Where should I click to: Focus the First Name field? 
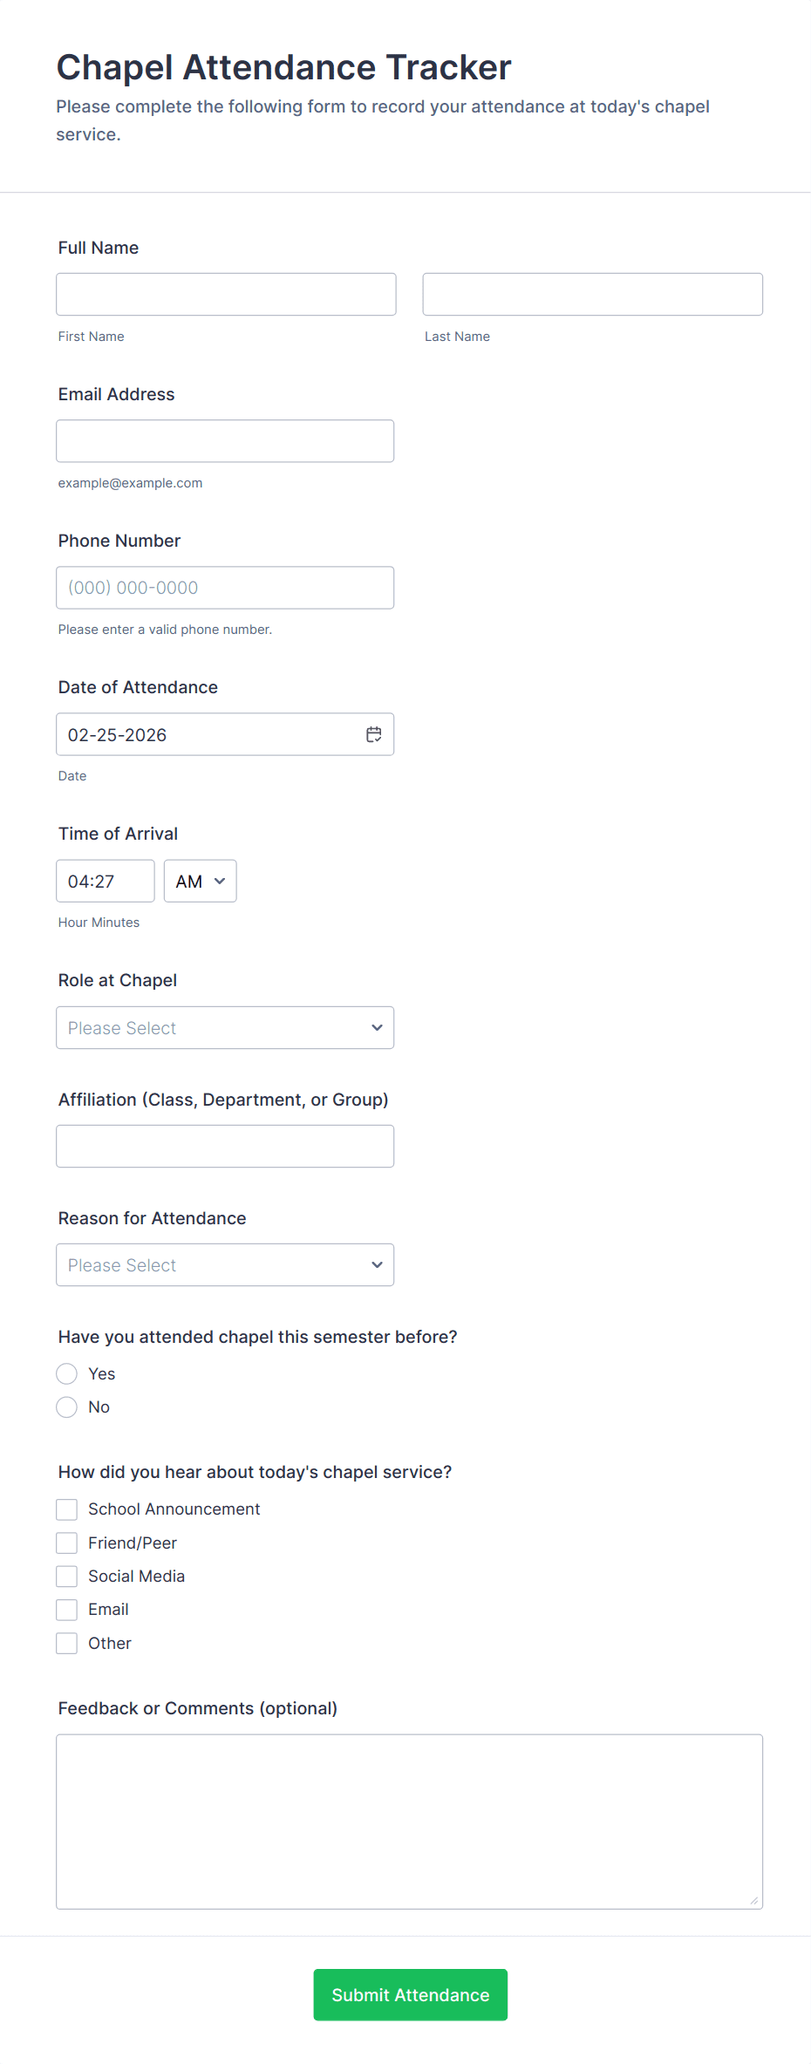(x=226, y=295)
